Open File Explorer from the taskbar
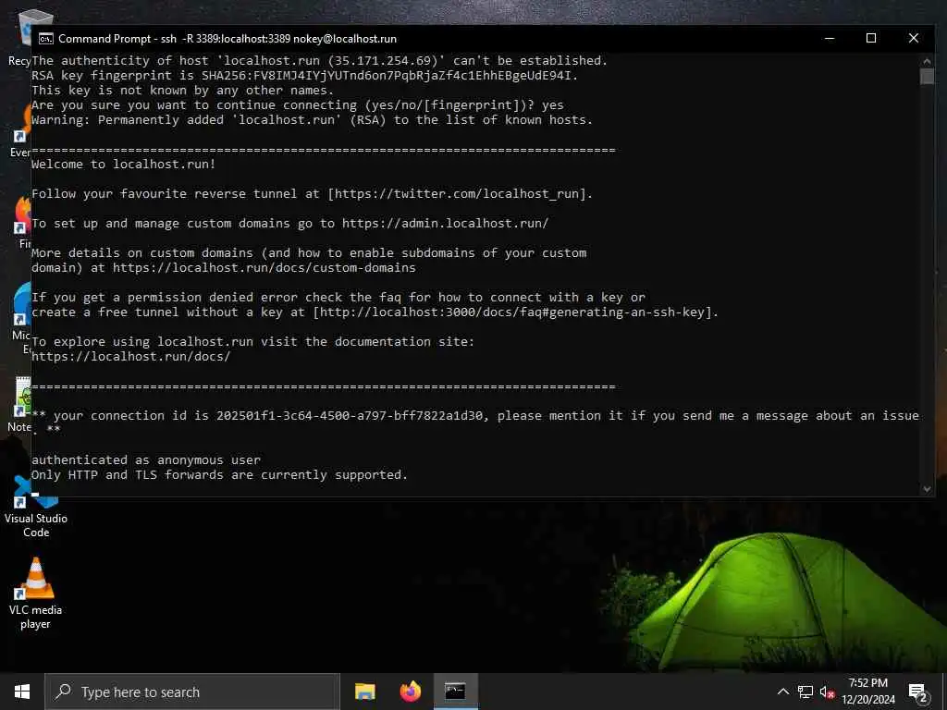 pos(364,692)
